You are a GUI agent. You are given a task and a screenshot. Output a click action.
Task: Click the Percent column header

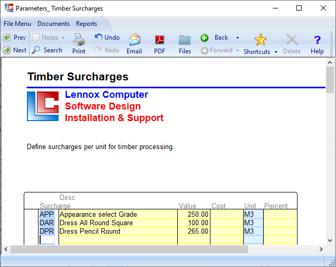[x=276, y=206]
